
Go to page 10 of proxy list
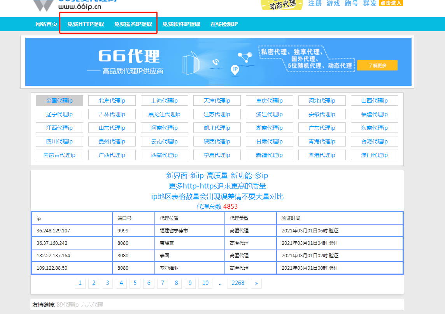coord(205,283)
